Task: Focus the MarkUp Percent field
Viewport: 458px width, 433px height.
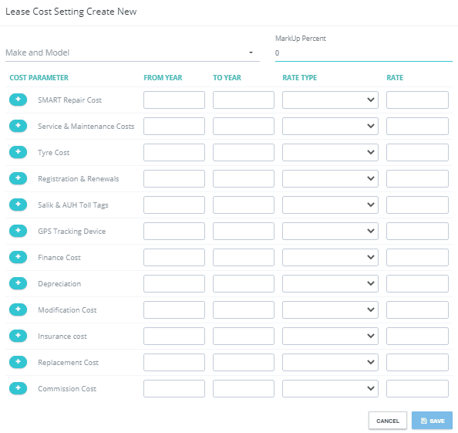Action: click(x=364, y=53)
